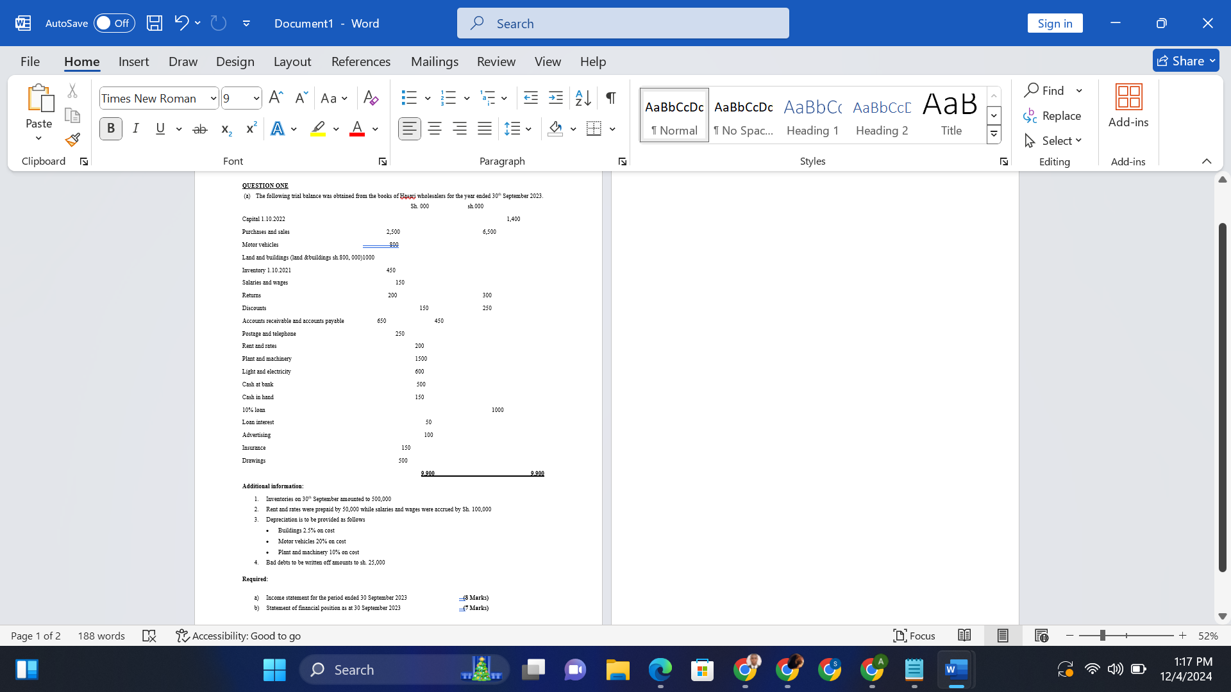Click the Save icon in title bar

pyautogui.click(x=155, y=23)
